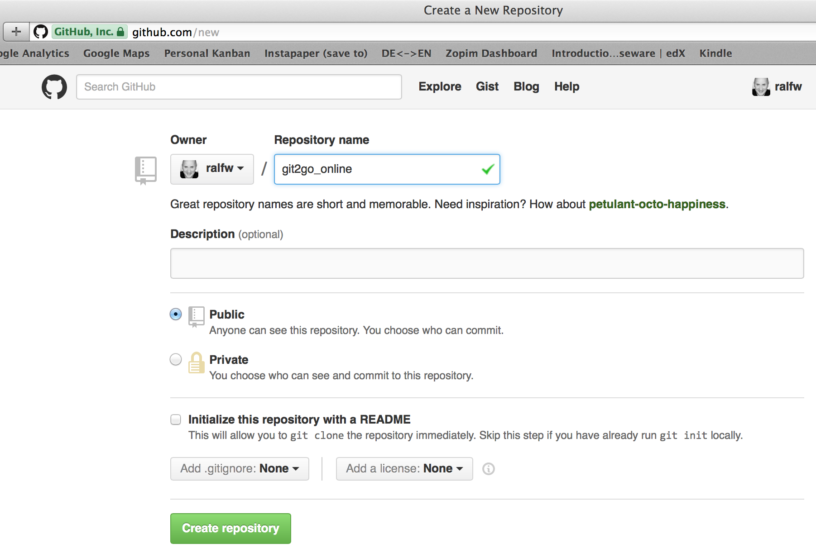Select the Public radio button
Viewport: 816px width, 553px height.
click(176, 314)
